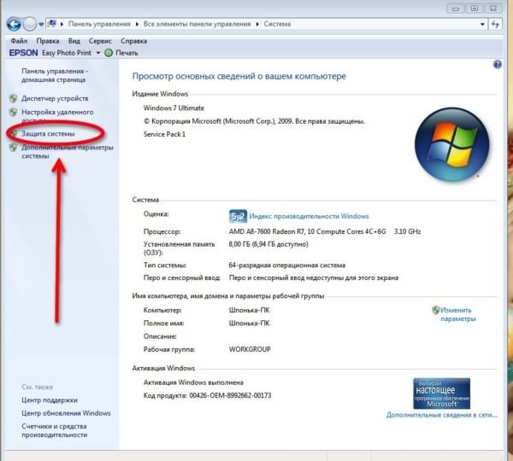Open the recent pages dropdown arrow
The image size is (513, 461).
pyautogui.click(x=41, y=25)
